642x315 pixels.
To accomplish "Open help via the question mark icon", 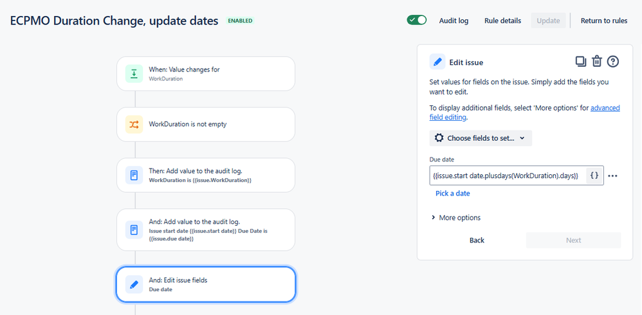I will pyautogui.click(x=612, y=62).
